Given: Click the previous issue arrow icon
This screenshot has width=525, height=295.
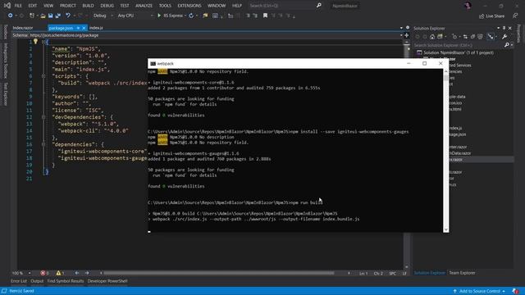Looking at the screenshot, I should tap(77, 273).
